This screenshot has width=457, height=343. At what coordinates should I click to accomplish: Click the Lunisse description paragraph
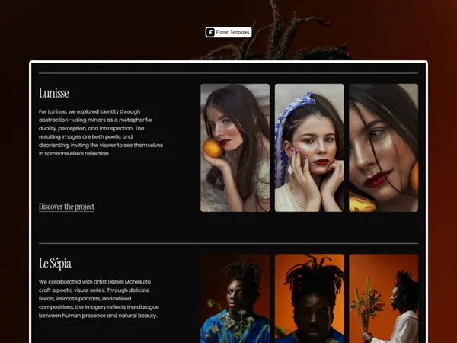click(x=101, y=133)
